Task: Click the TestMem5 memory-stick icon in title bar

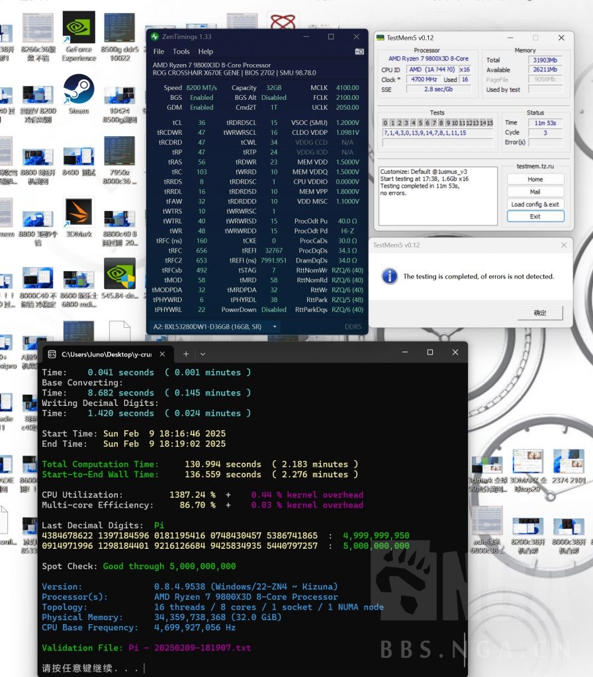Action: [381, 38]
